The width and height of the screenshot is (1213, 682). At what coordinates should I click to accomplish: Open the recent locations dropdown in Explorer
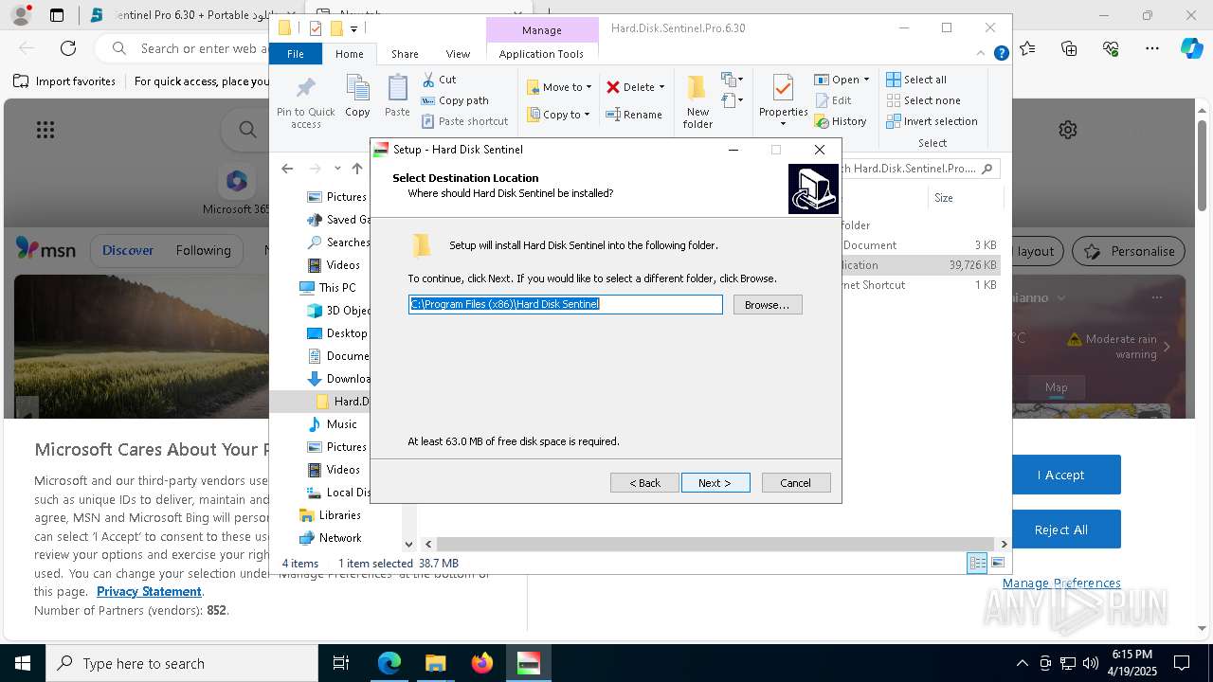337,169
